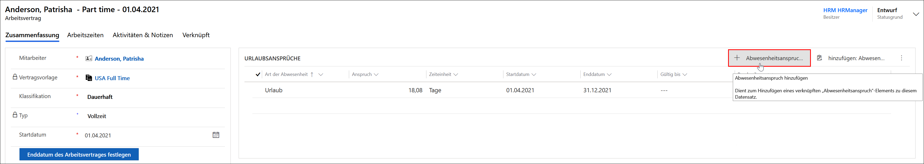Click the Startdatum field showing 01.04.2021

(143, 135)
